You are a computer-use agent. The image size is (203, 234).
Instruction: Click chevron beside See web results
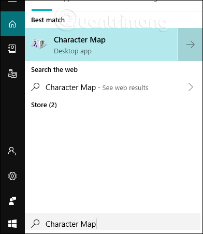click(191, 87)
